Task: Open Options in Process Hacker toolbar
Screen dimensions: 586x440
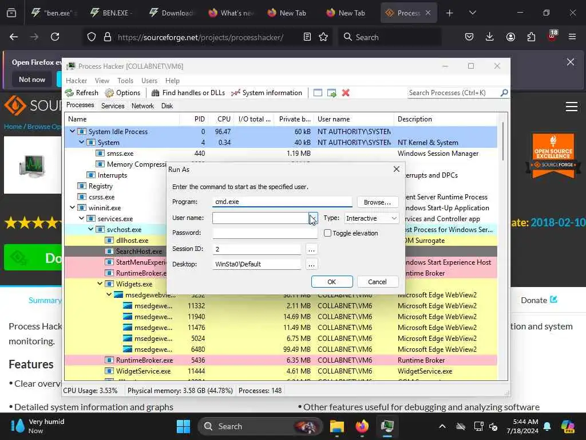Action: tap(122, 93)
